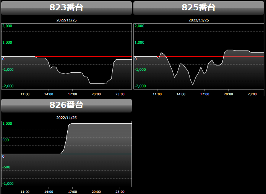
Task: Click the -1,000 axis label in the 823 chart
Action: pos(8,70)
